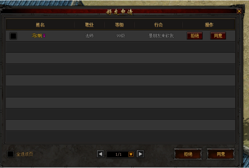
Task: Enable the 全选该页 checkbox
Action: pos(10,154)
